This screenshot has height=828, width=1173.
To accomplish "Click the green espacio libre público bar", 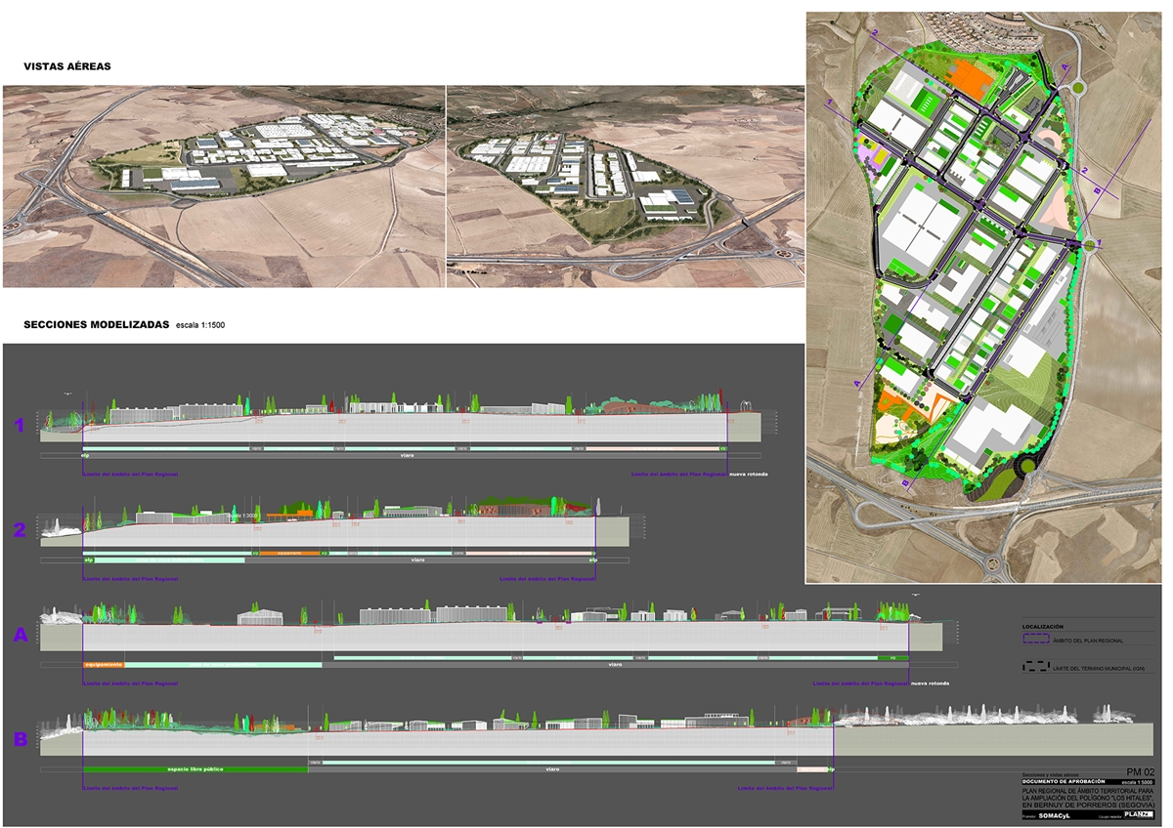I will pyautogui.click(x=195, y=769).
